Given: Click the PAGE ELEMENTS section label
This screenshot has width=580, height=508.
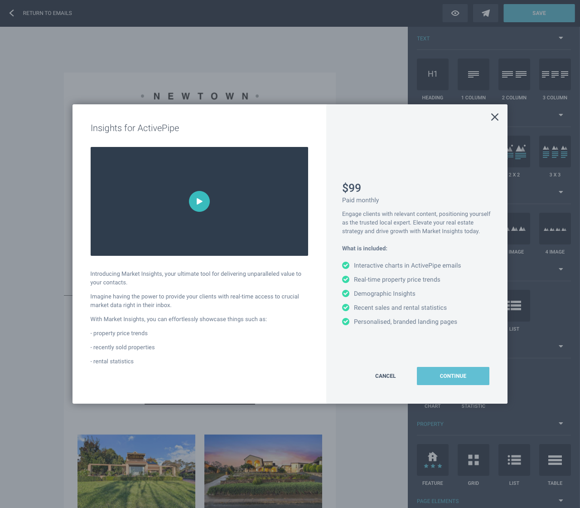Looking at the screenshot, I should coord(438,501).
